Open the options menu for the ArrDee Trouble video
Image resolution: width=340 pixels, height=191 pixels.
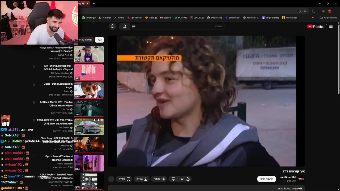[34, 102]
